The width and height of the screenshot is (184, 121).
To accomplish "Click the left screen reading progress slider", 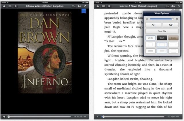I will tap(39, 117).
